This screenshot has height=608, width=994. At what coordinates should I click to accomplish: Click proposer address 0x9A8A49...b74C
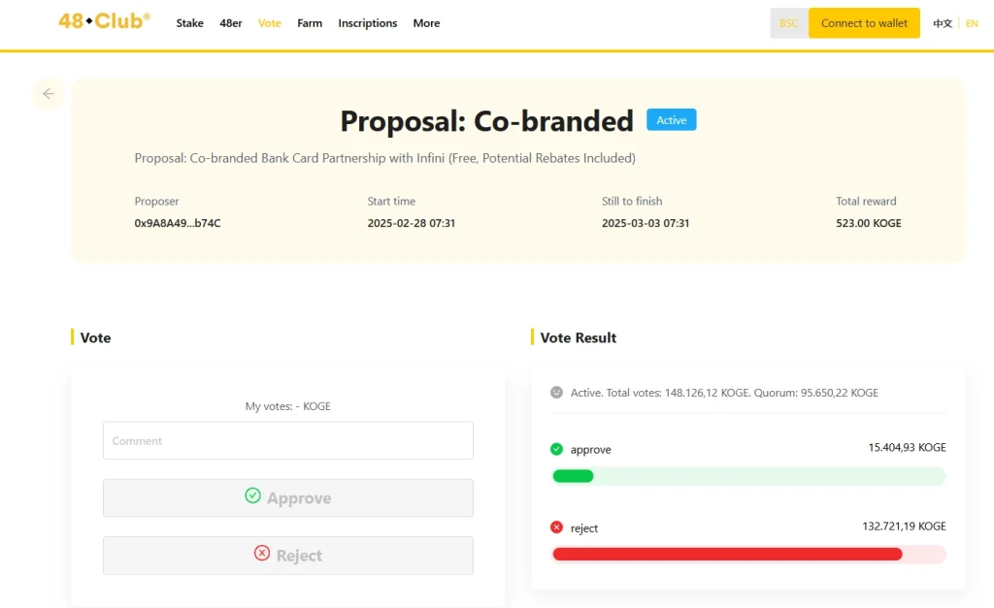178,223
